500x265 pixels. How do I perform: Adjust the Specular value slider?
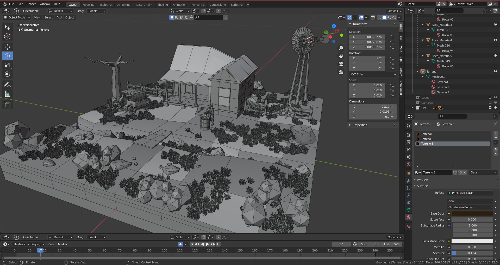click(x=472, y=253)
